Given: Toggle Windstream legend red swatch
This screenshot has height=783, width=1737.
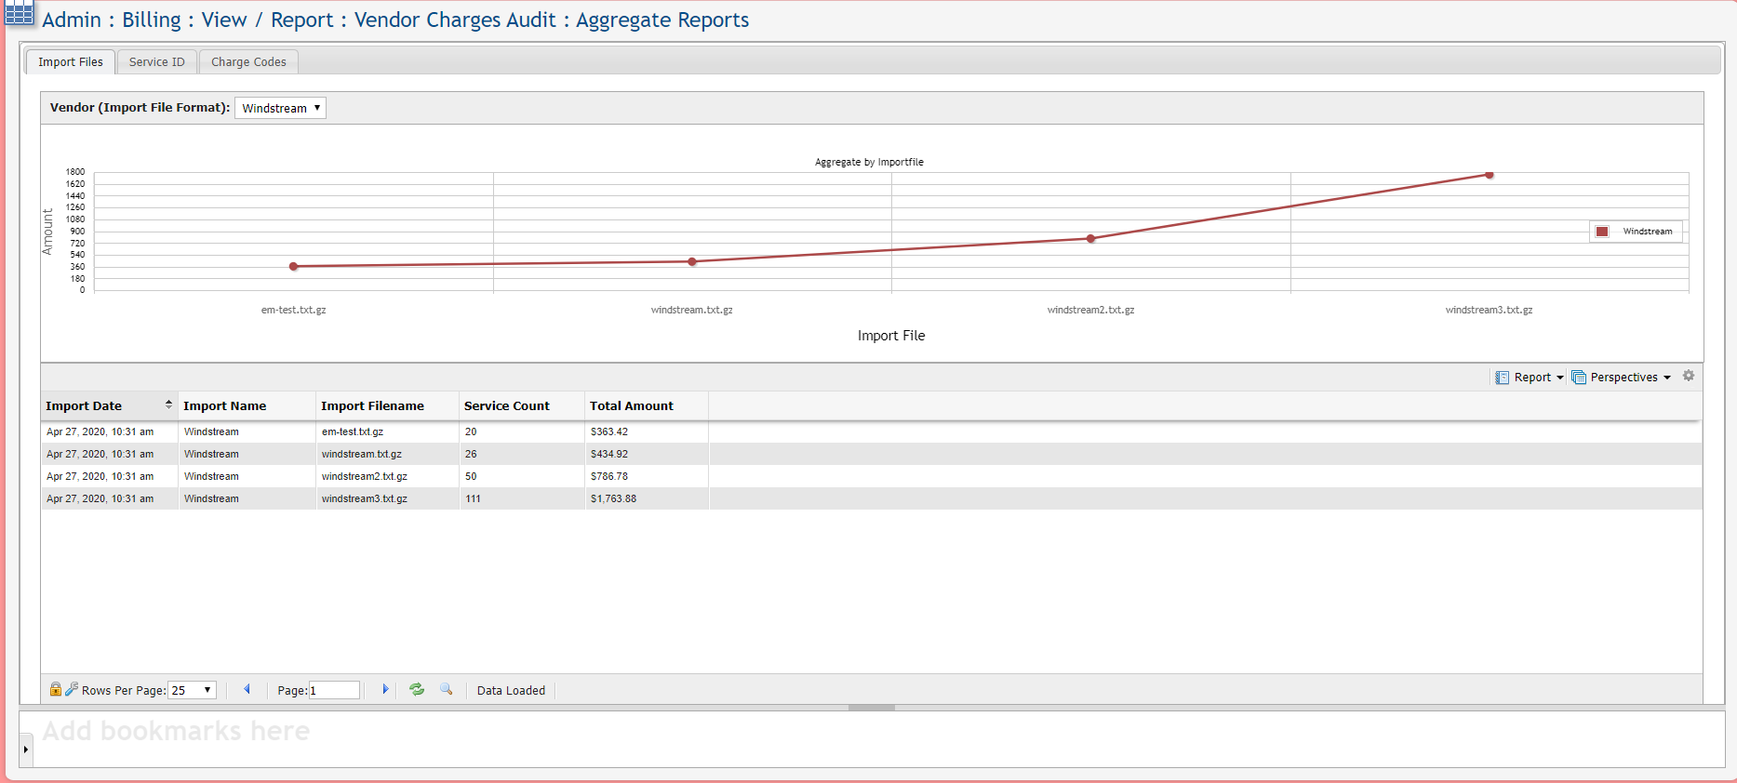Looking at the screenshot, I should click(x=1602, y=232).
